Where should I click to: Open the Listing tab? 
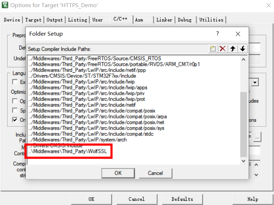click(77, 20)
